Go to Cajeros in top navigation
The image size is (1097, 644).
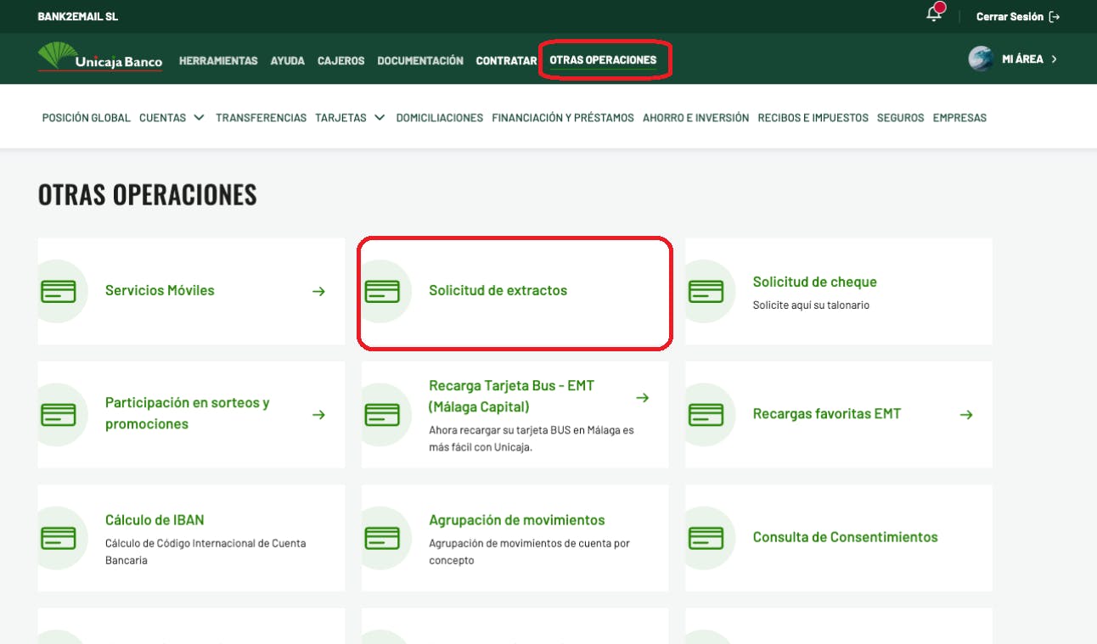pos(341,61)
